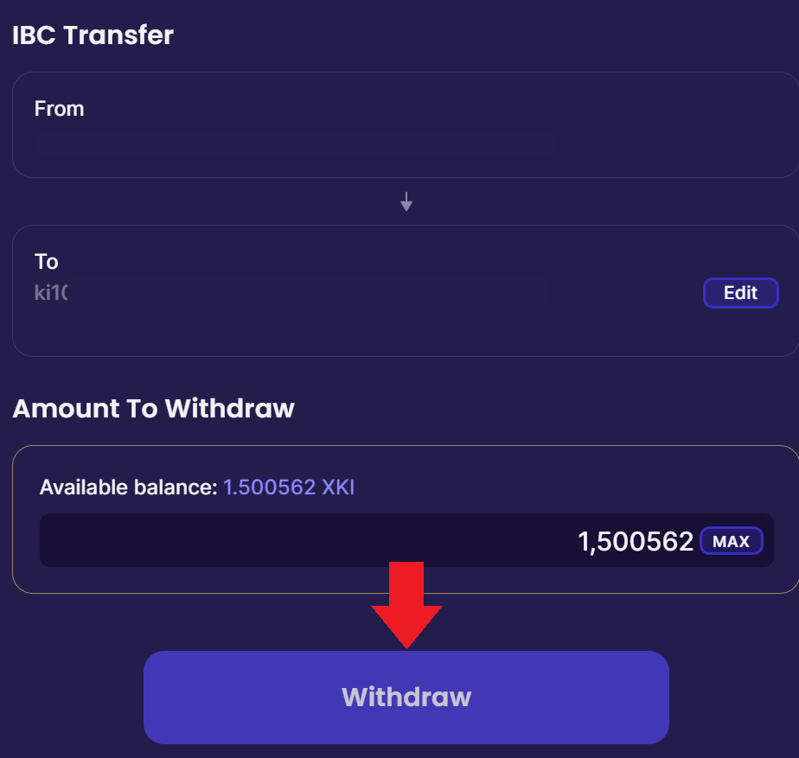Click the Available balance label
Viewport: 799px width, 758px height.
click(128, 487)
